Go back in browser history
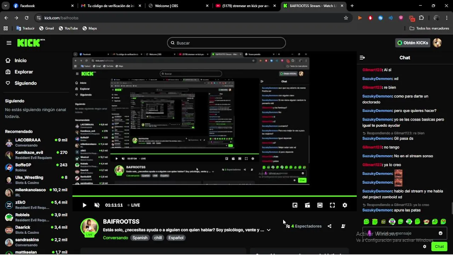 coord(6,18)
